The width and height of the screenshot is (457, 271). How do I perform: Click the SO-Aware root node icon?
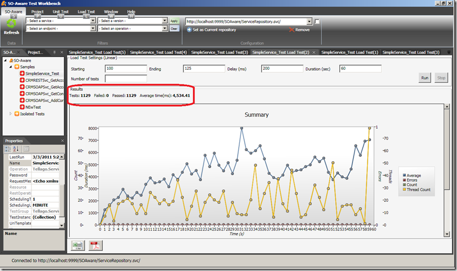(x=11, y=61)
